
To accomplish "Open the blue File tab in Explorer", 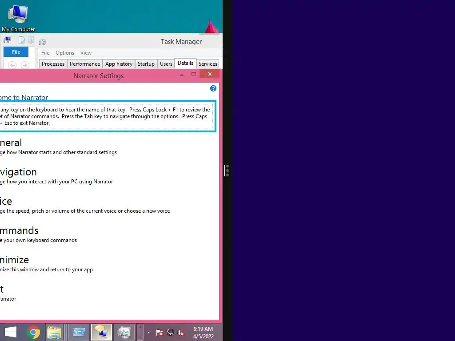I will click(x=16, y=52).
